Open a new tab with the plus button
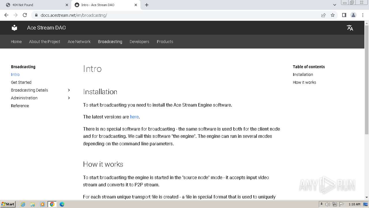 pyautogui.click(x=147, y=5)
